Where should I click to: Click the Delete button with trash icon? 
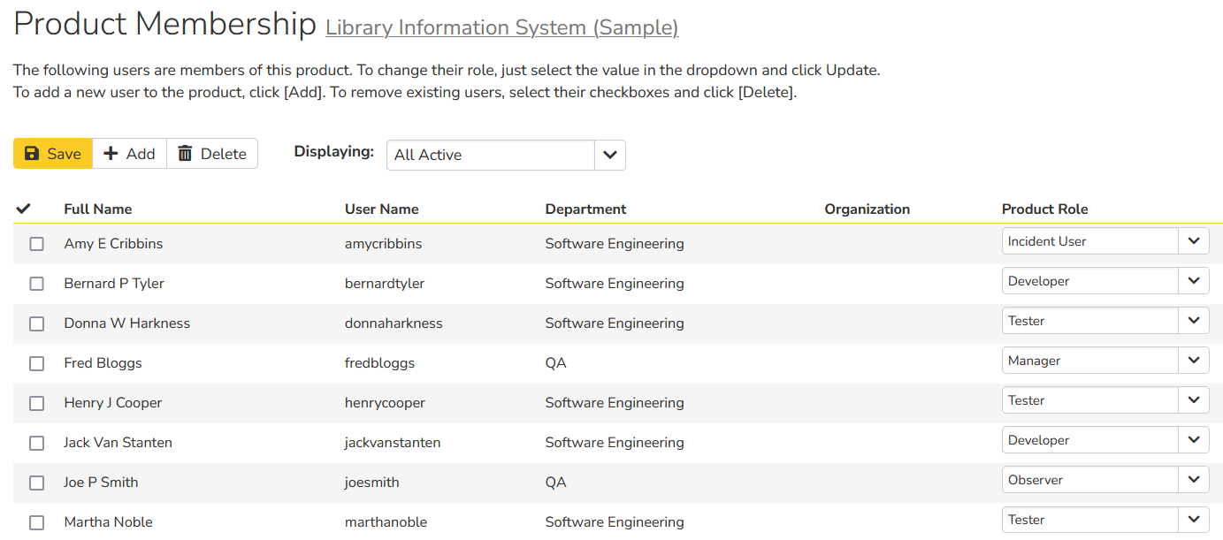(x=212, y=154)
